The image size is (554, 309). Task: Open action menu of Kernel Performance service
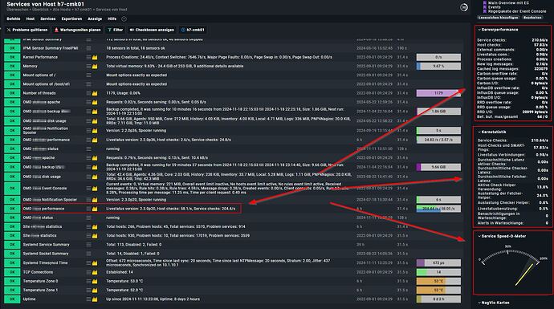point(88,57)
